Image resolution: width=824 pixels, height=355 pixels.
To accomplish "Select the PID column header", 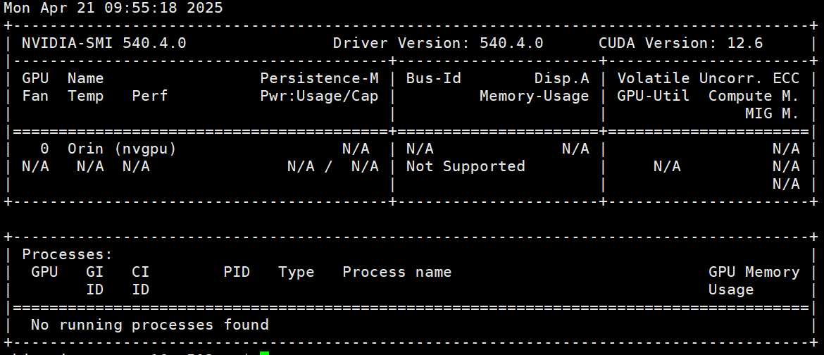I will [237, 272].
